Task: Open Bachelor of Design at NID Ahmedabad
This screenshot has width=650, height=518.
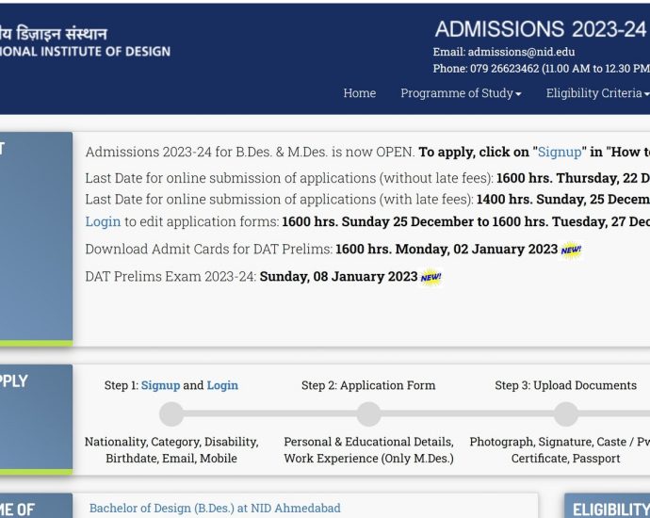Action: point(215,509)
